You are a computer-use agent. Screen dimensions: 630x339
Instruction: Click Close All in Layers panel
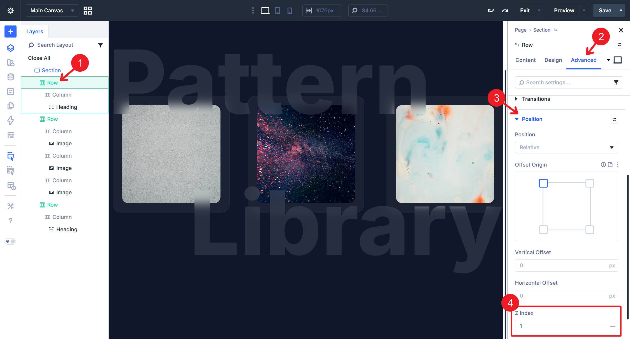pyautogui.click(x=39, y=58)
